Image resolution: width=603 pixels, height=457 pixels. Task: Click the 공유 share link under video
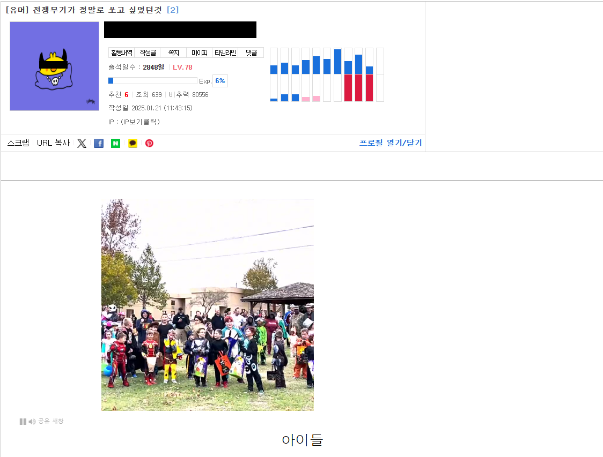tap(44, 421)
